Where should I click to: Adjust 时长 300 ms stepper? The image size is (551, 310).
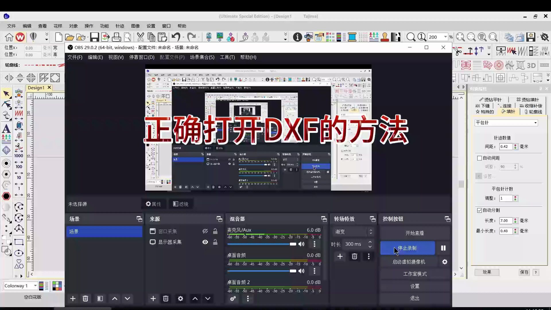[370, 244]
